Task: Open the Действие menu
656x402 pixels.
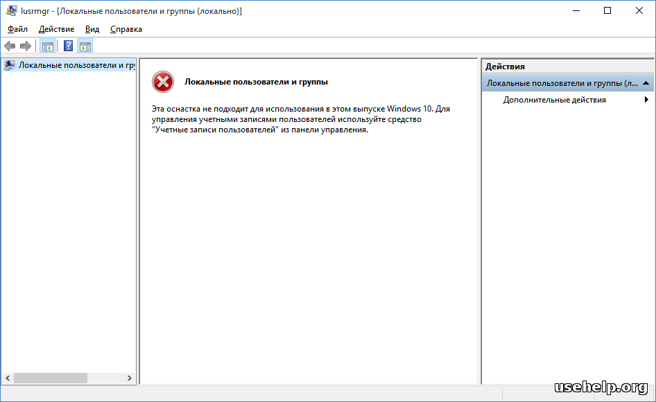Action: click(57, 29)
